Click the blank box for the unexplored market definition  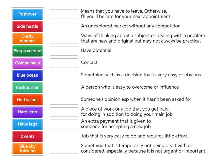64,26
